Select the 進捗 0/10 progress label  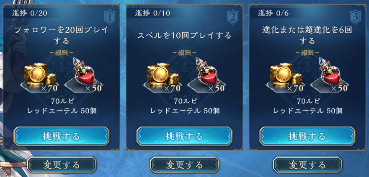(152, 13)
